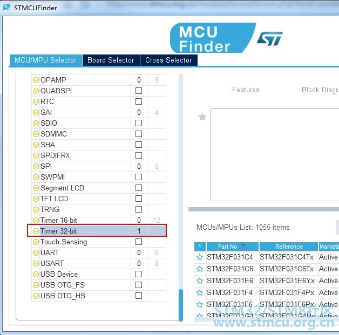Click the green status icon beside SWPMI
This screenshot has width=339, height=335.
pos(36,177)
